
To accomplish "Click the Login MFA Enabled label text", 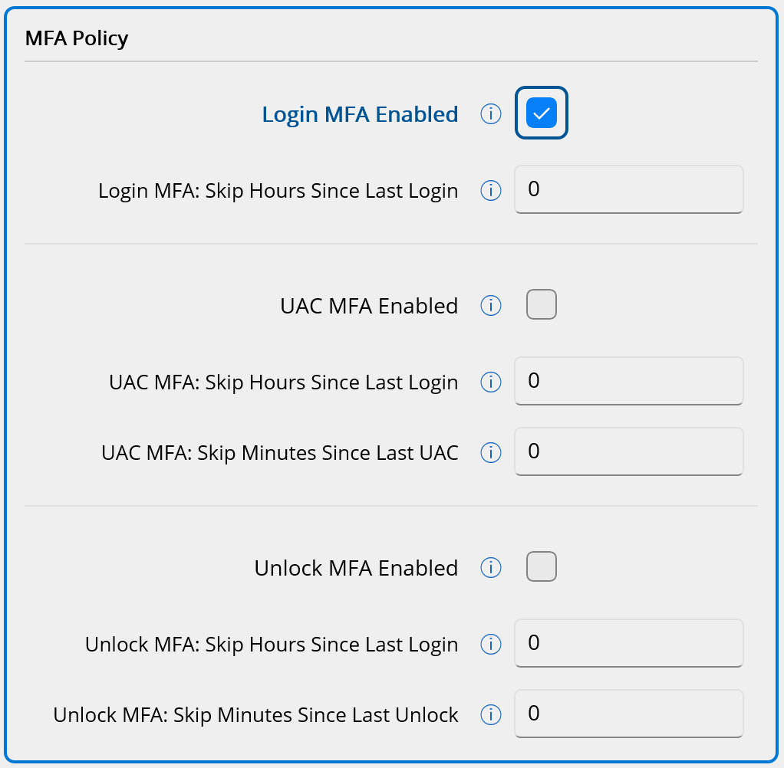I will click(x=360, y=114).
